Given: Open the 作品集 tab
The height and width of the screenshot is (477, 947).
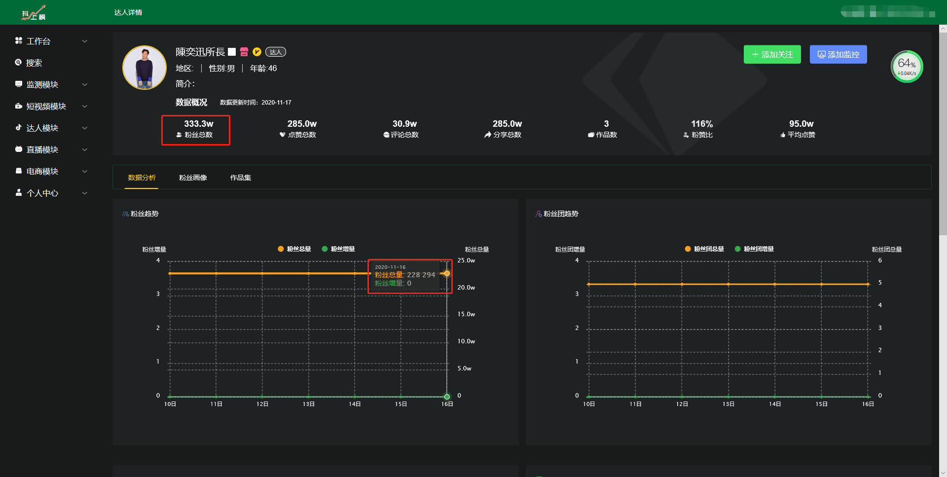Looking at the screenshot, I should [241, 178].
